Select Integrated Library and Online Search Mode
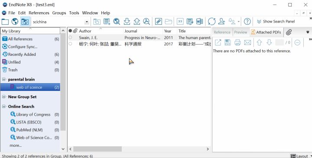 [25, 22]
